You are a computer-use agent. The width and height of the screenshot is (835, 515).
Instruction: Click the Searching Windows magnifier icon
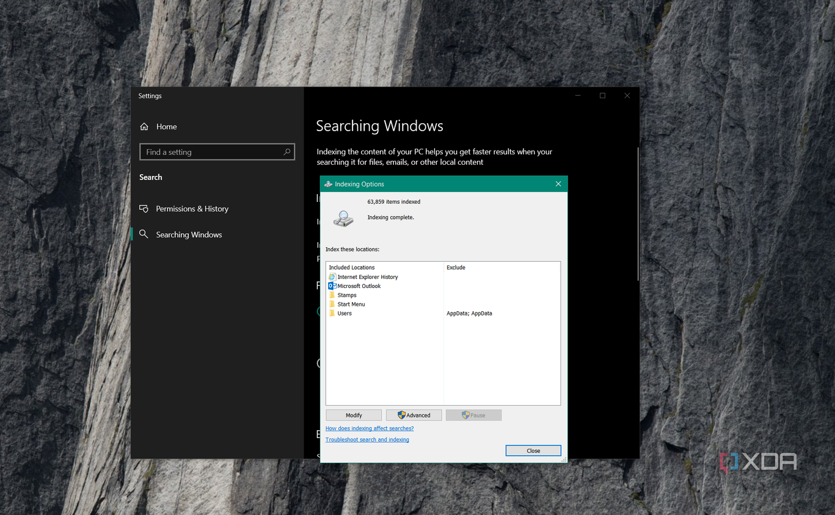tap(144, 234)
